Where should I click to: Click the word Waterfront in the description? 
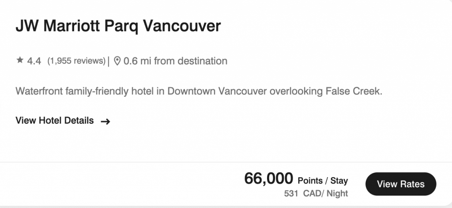click(39, 92)
